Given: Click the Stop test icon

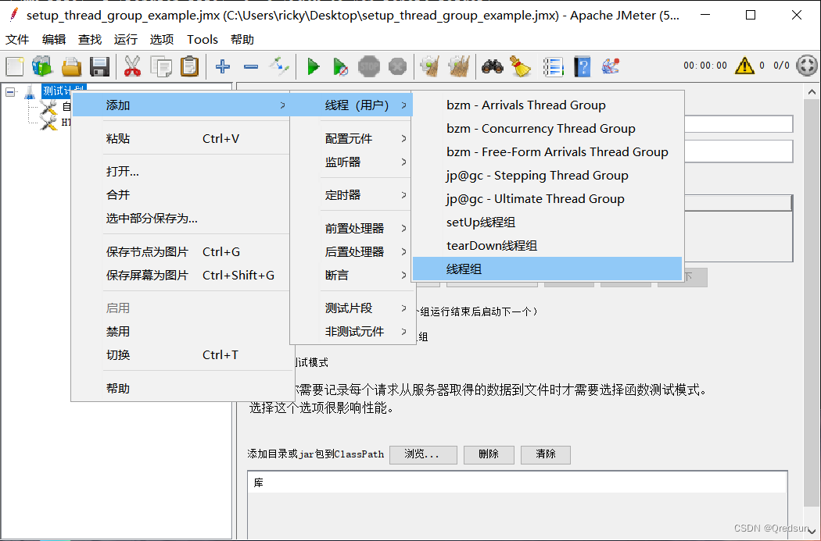Looking at the screenshot, I should click(369, 66).
